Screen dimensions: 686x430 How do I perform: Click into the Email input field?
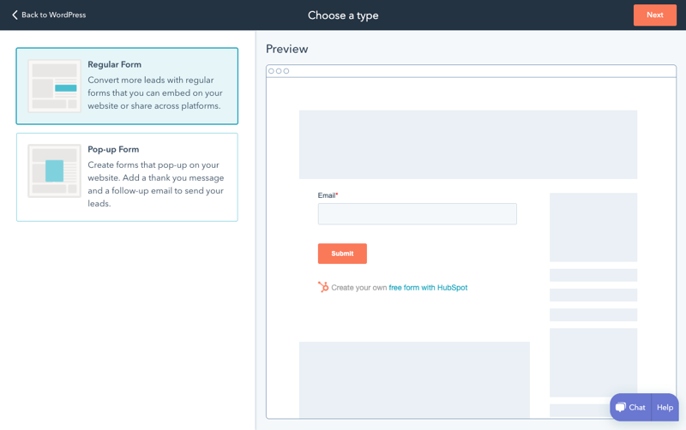coord(417,213)
